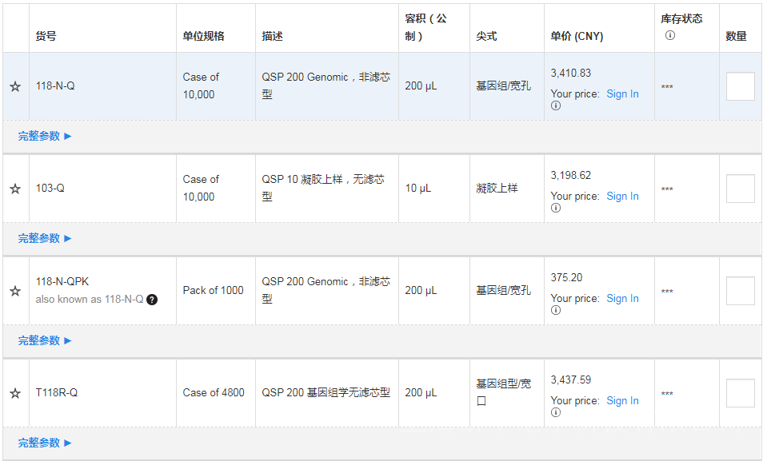Click price info icon for 118-N-Q
Screen dimensions: 763x461
point(556,105)
